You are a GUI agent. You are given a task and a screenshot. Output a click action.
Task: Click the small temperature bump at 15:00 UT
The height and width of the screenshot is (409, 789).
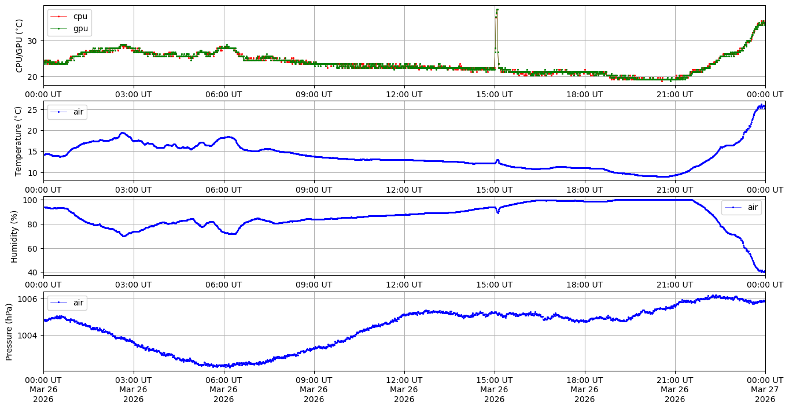497,160
